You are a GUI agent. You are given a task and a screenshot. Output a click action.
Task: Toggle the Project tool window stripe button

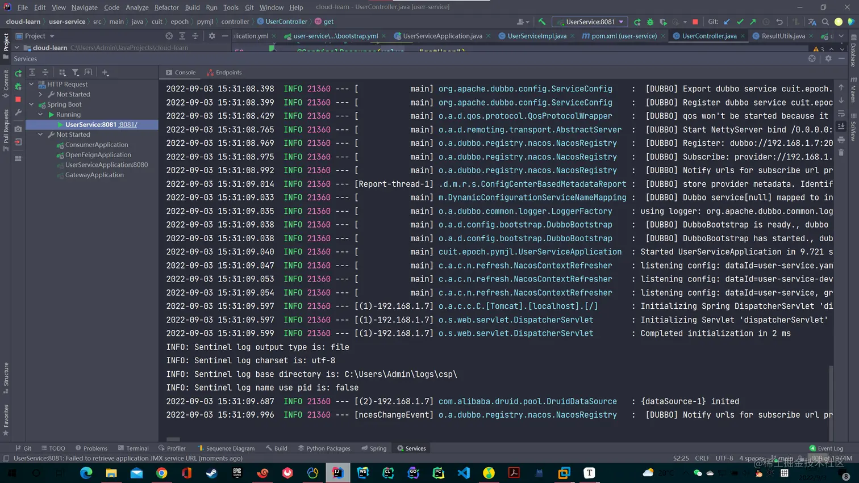tap(6, 45)
